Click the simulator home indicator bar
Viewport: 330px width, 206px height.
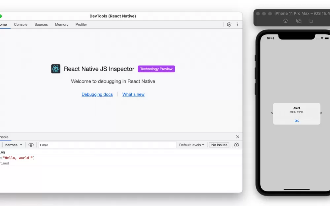pos(297,189)
